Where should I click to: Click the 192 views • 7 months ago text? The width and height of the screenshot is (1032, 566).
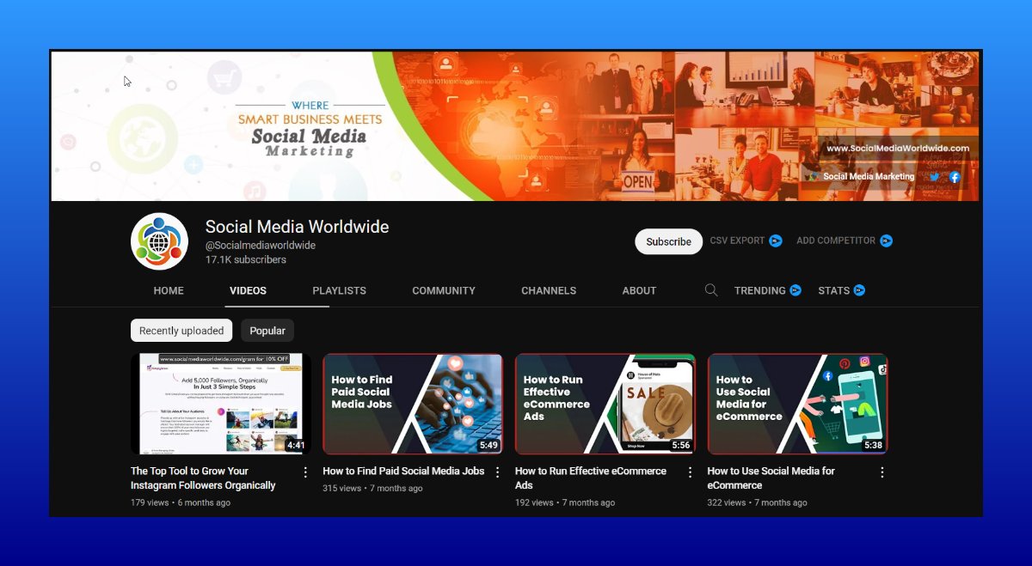[565, 502]
